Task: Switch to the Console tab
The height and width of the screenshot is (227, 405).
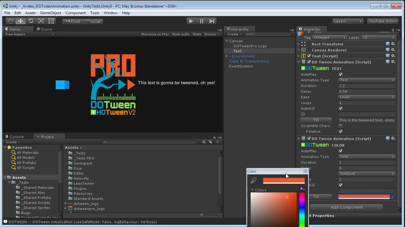Action: [15, 137]
